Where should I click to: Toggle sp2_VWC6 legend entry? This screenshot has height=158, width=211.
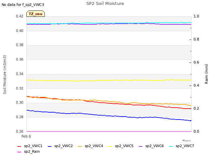coord(151,146)
